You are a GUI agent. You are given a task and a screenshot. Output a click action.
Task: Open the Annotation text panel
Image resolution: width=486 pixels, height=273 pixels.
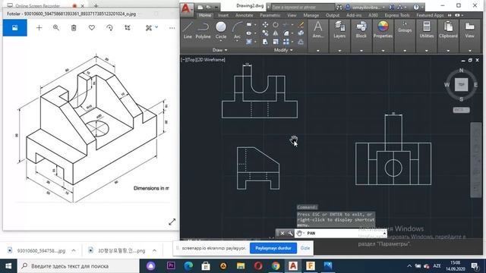point(318,30)
